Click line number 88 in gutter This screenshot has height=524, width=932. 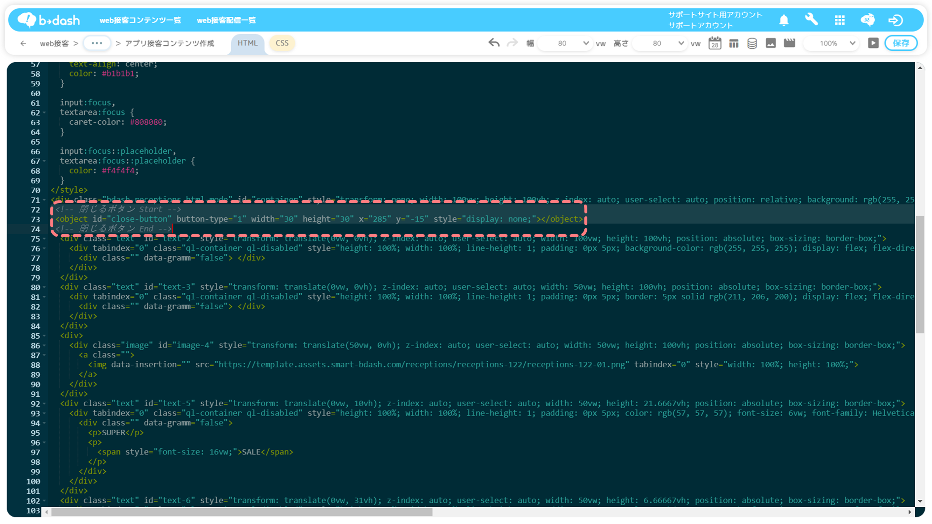point(36,365)
